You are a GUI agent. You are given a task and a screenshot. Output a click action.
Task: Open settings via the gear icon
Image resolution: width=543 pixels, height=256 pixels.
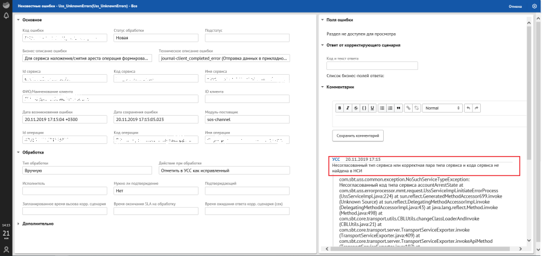point(534,6)
